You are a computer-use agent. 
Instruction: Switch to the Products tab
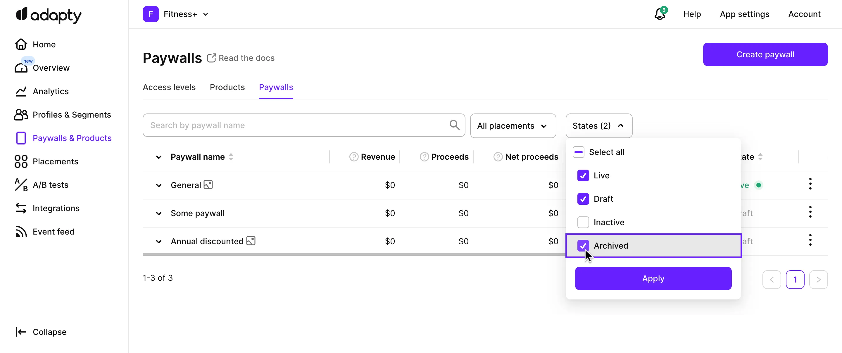(x=227, y=87)
